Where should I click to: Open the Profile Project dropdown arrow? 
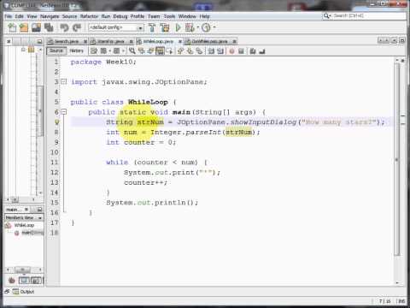(x=214, y=27)
